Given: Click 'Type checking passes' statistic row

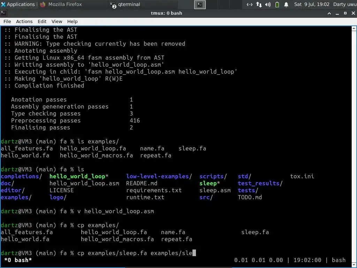Looking at the screenshot, I should point(72,113).
